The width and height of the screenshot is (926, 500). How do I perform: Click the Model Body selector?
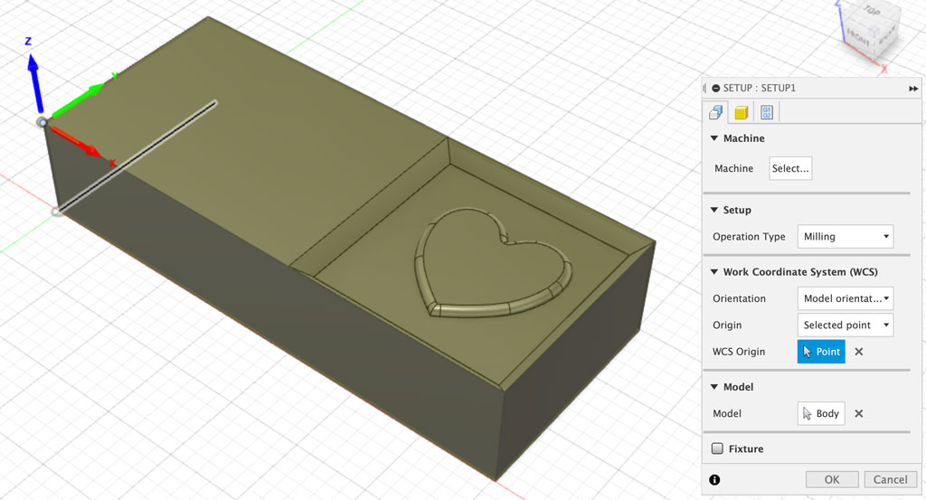point(821,413)
